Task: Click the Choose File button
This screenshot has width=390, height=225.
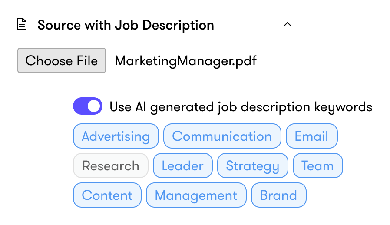Action: (62, 60)
